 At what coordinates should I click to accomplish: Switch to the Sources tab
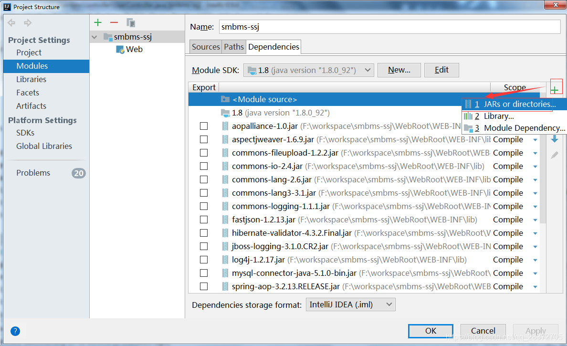coord(205,47)
